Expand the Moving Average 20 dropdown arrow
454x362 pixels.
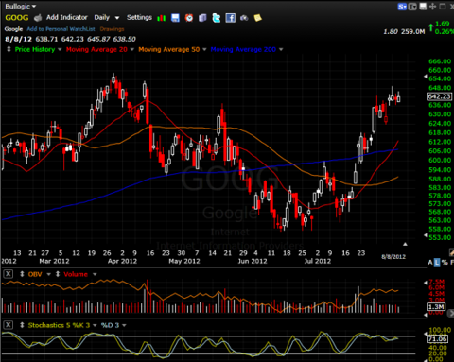pyautogui.click(x=132, y=49)
